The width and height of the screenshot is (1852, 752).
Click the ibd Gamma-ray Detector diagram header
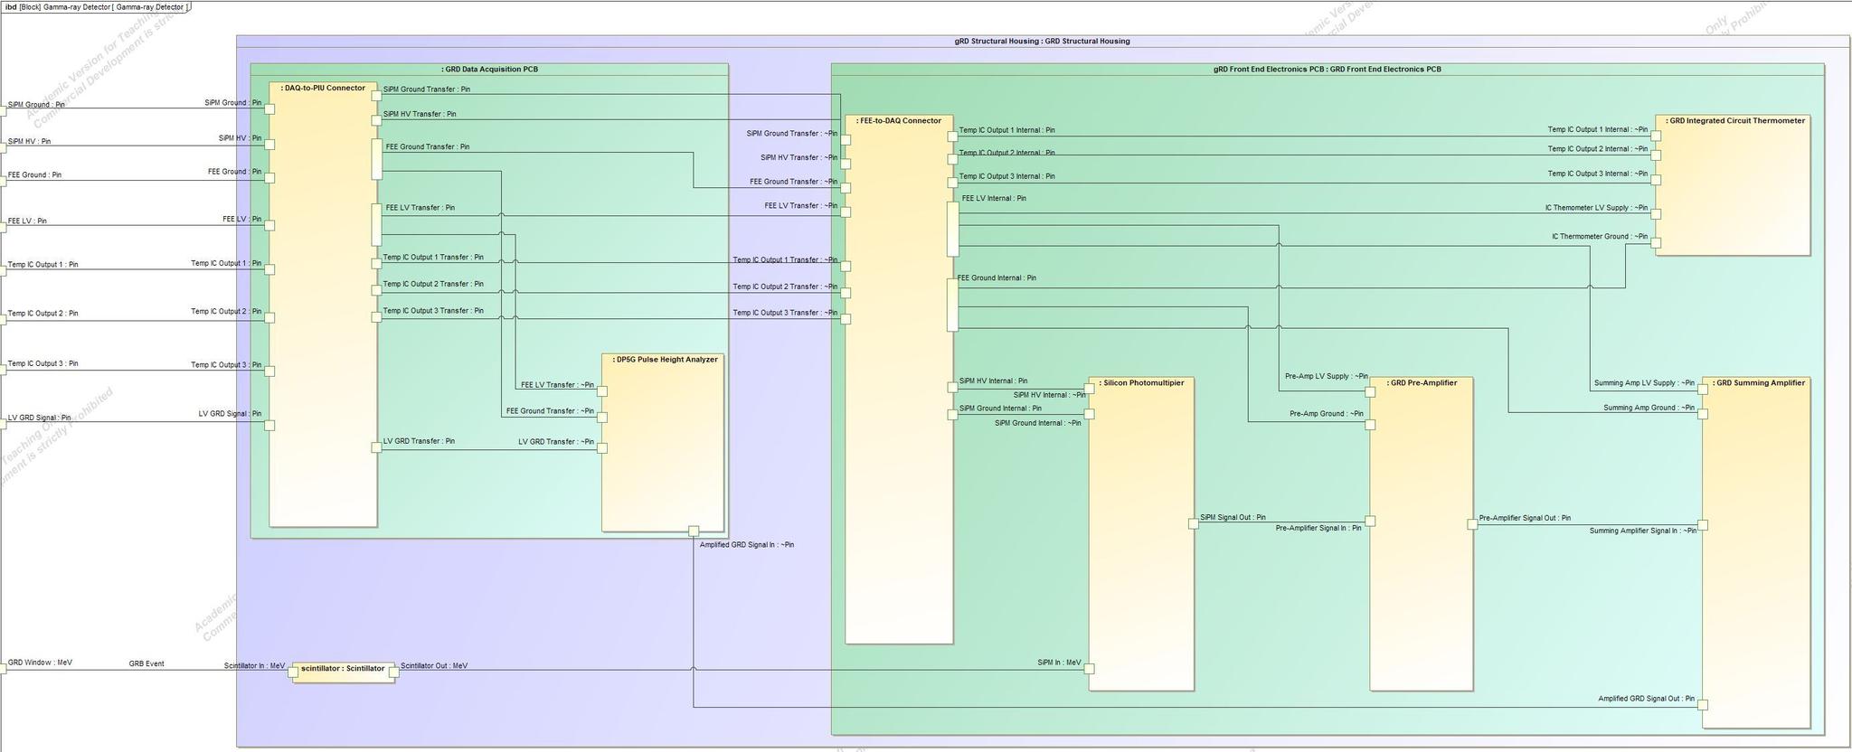96,6
